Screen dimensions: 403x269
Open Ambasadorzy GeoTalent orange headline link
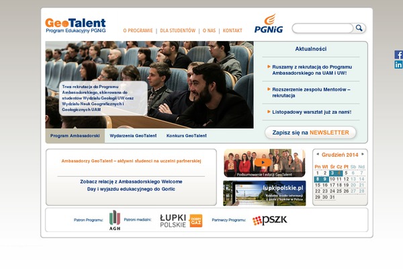point(131,161)
